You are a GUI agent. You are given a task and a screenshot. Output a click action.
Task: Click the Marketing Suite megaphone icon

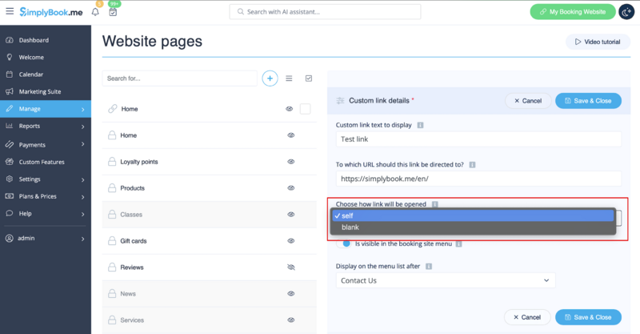click(x=10, y=91)
